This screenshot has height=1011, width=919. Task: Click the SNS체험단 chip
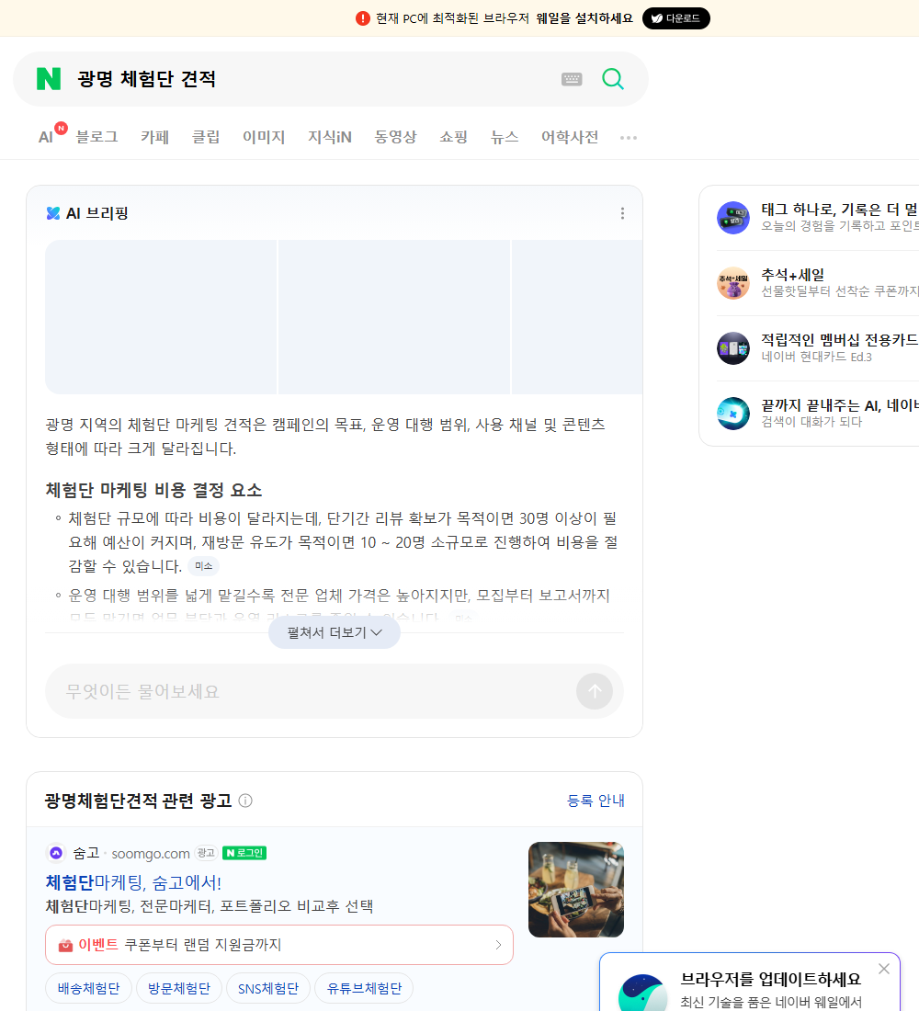click(268, 988)
